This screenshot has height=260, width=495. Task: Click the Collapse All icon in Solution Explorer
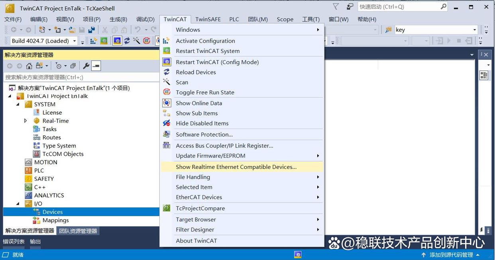73,66
